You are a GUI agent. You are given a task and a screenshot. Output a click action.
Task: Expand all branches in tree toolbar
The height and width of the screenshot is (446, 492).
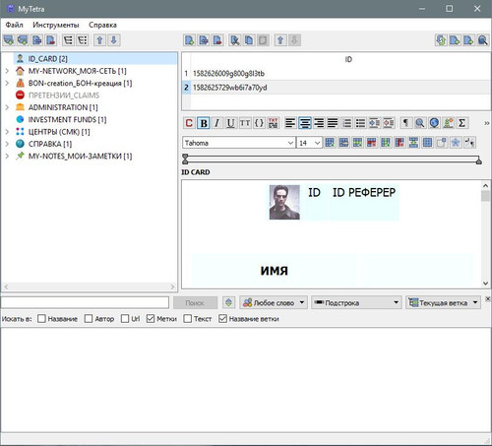tap(68, 40)
